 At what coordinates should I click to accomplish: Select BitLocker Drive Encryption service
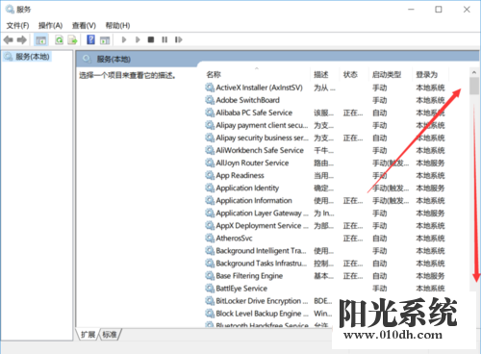[262, 301]
